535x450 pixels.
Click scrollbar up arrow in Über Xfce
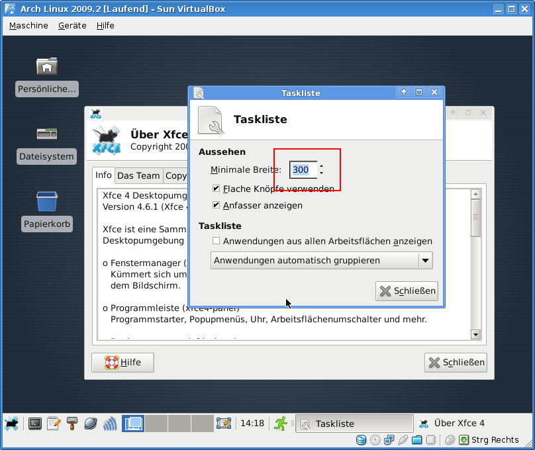pos(475,195)
